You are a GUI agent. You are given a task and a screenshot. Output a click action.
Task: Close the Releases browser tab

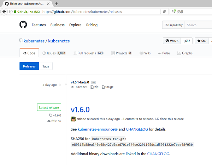[x=48, y=4]
